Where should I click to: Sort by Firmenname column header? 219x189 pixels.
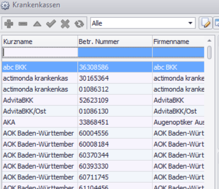tap(178, 42)
